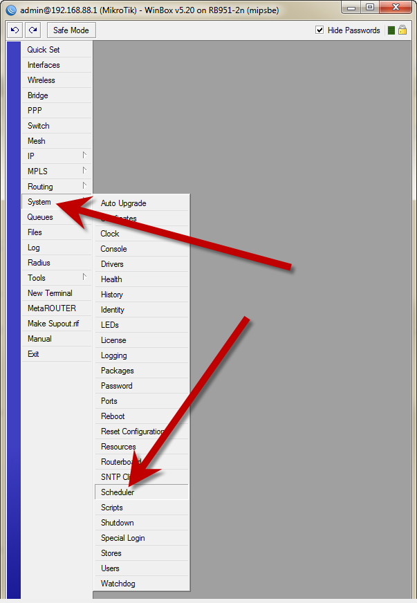The image size is (417, 603).
Task: Open New Terminal
Action: coord(50,293)
